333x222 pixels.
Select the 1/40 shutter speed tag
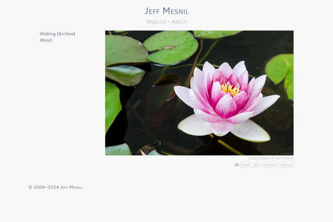pos(246,165)
